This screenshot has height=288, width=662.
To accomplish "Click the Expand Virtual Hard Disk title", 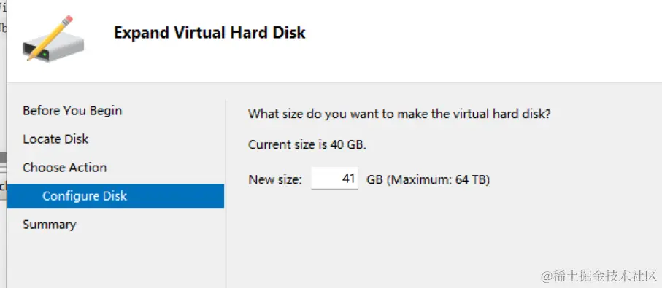I will [209, 33].
